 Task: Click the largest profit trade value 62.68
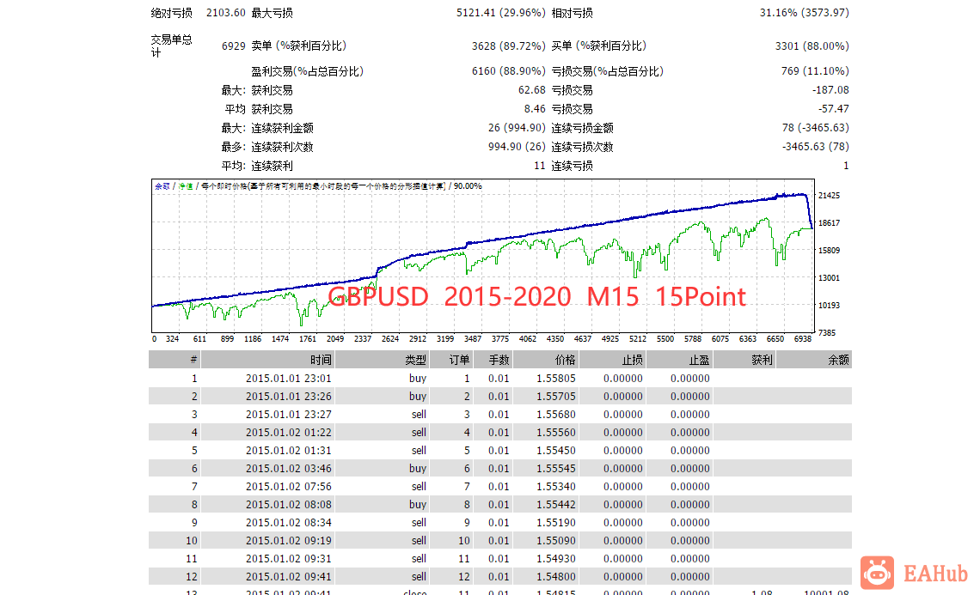coord(532,90)
